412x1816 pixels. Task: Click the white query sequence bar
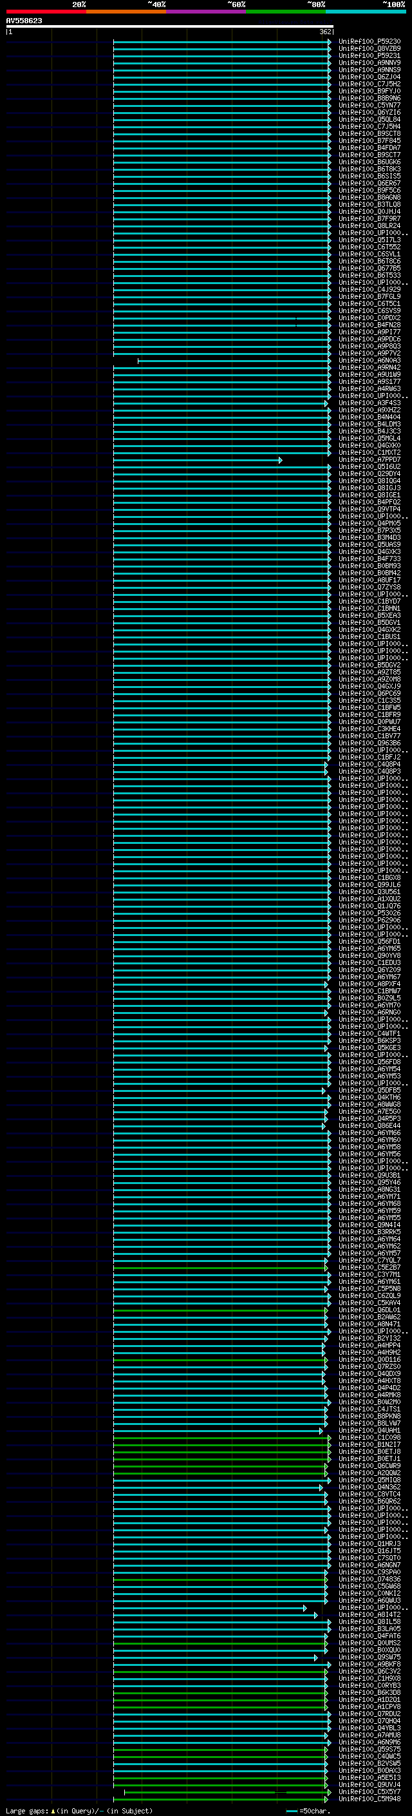tap(170, 26)
